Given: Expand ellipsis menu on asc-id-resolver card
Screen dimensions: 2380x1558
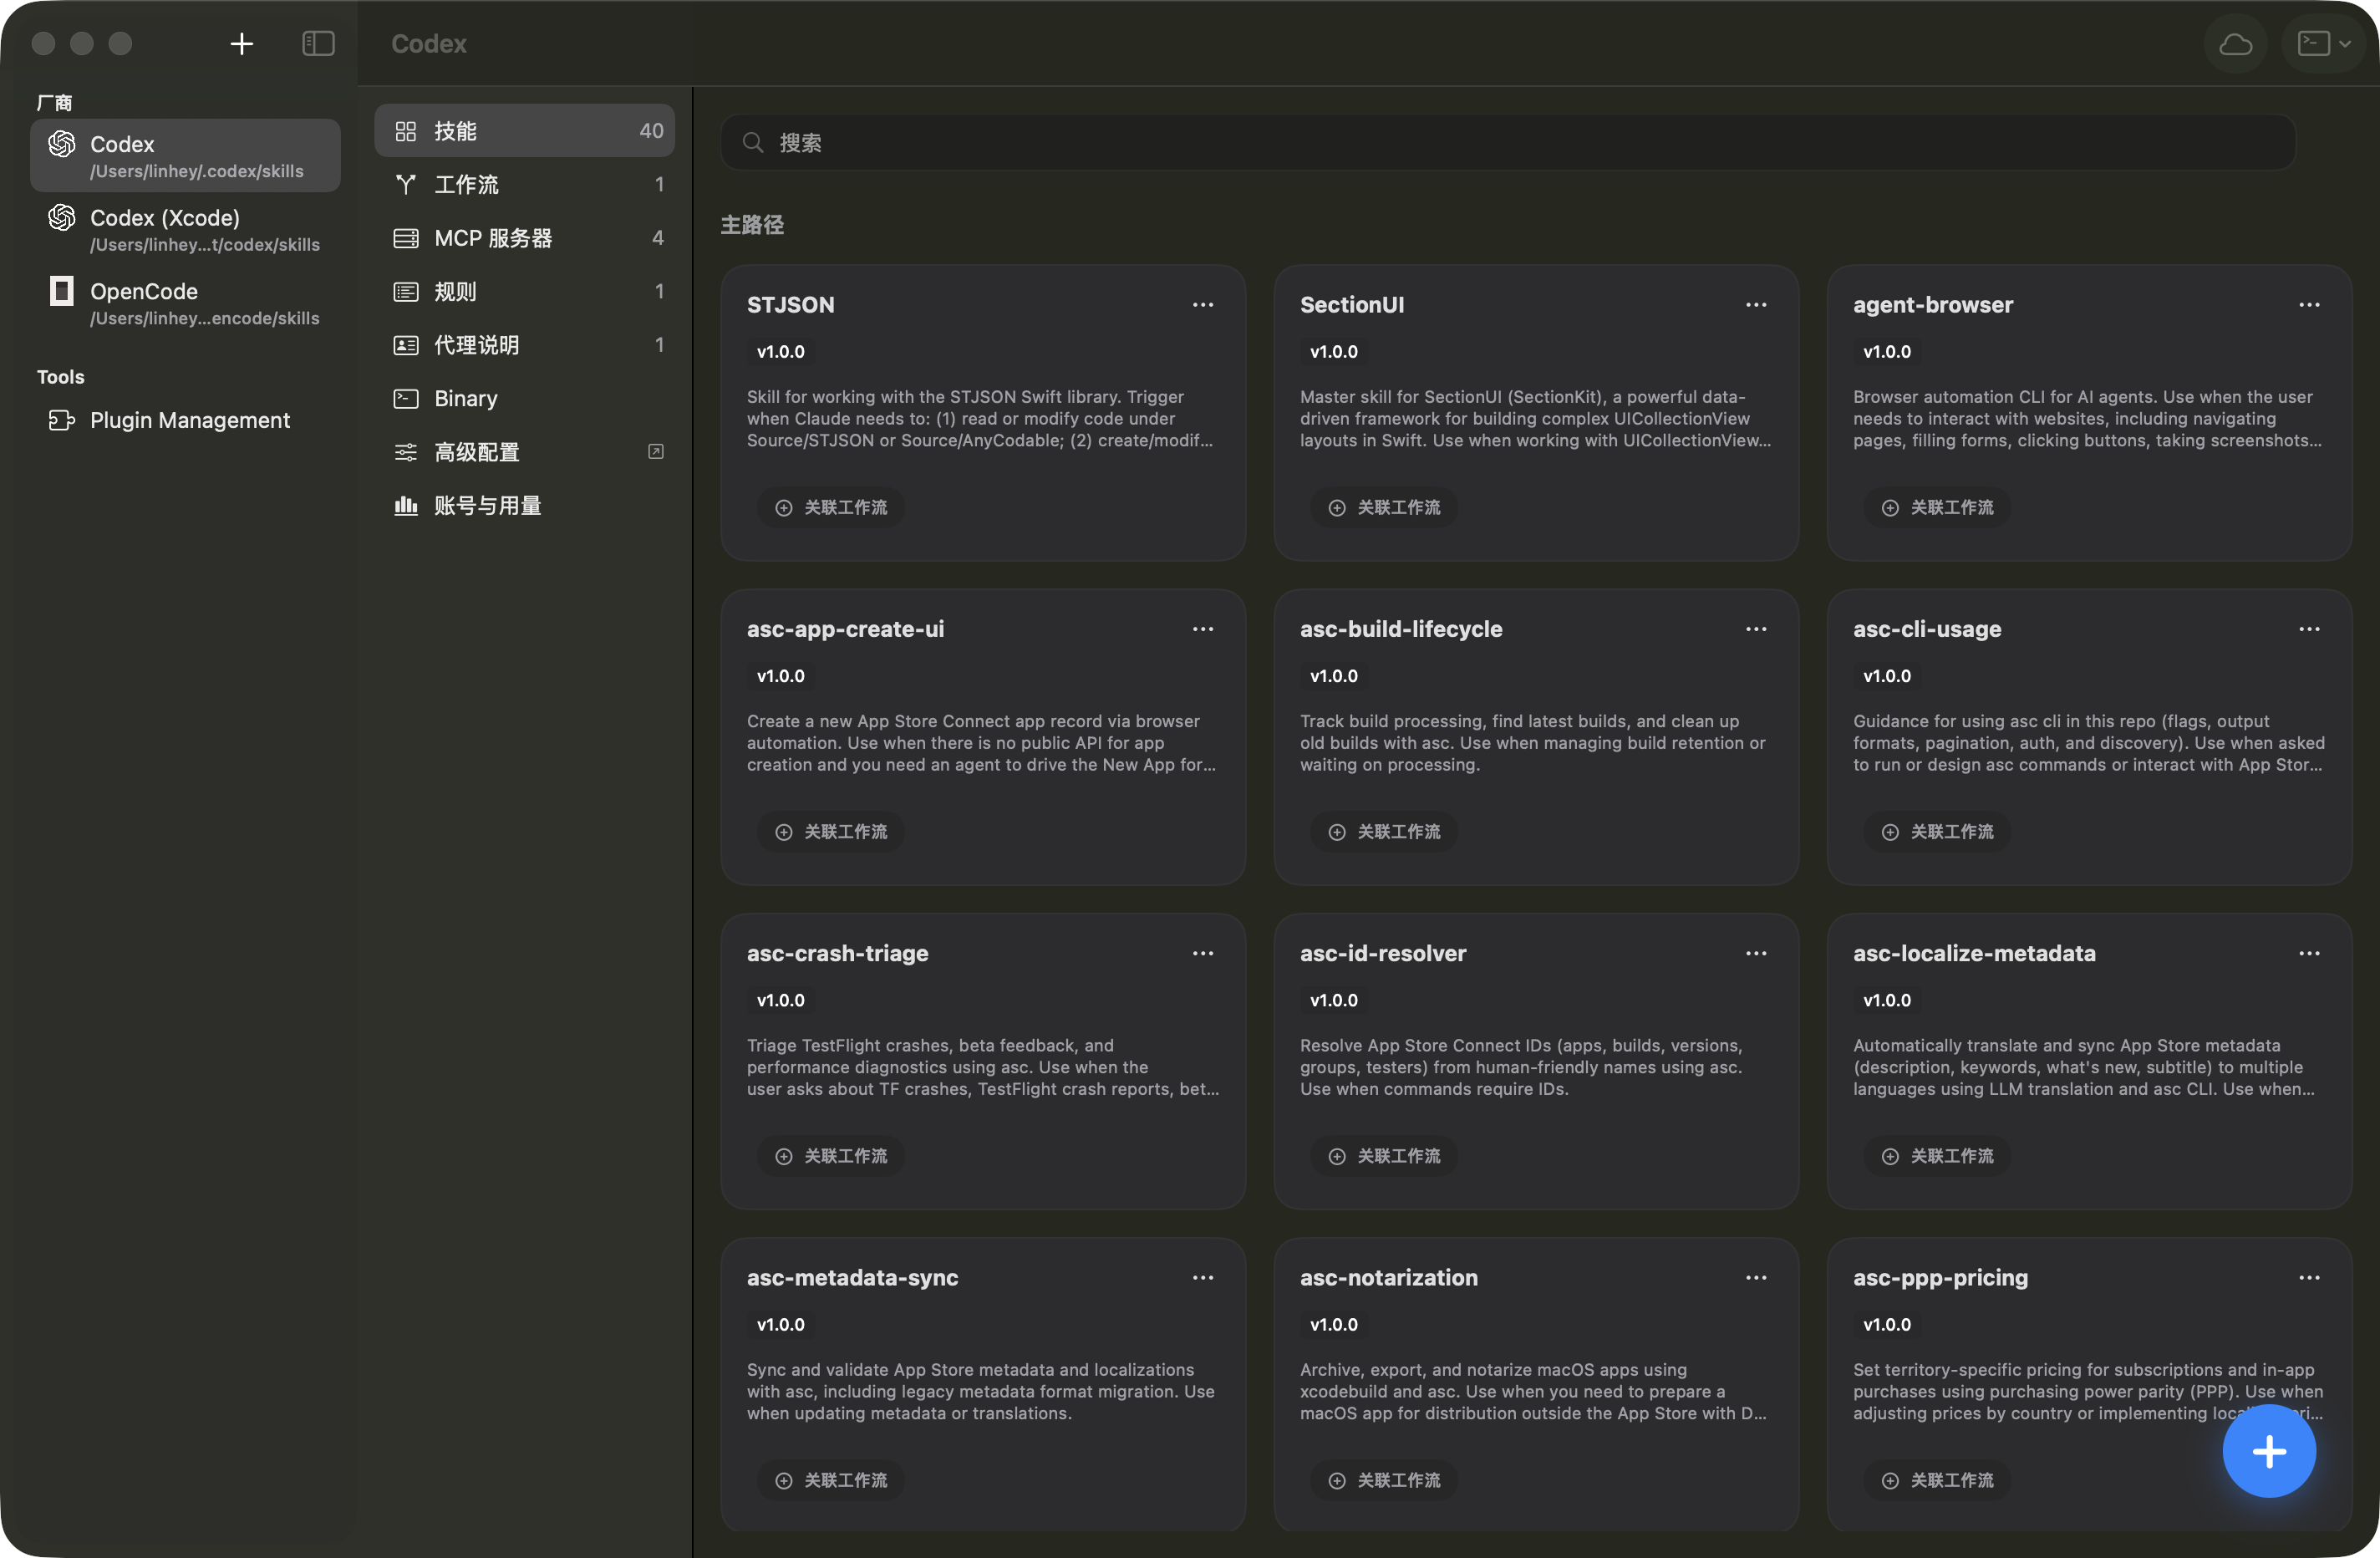Looking at the screenshot, I should [x=1755, y=953].
